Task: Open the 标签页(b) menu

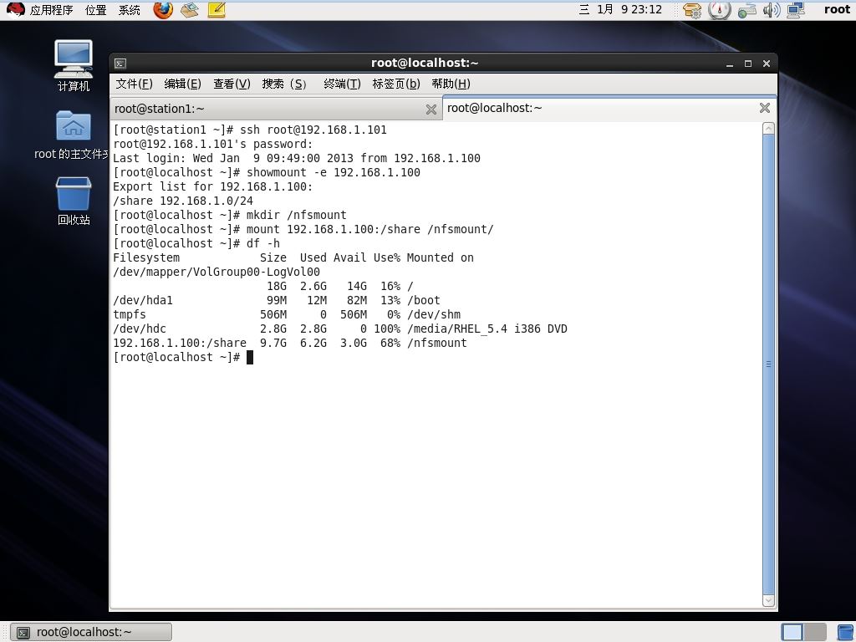Action: click(395, 84)
